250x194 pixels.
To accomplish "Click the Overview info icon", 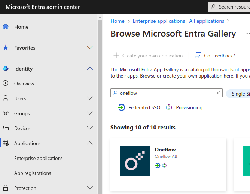I will coord(5,83).
